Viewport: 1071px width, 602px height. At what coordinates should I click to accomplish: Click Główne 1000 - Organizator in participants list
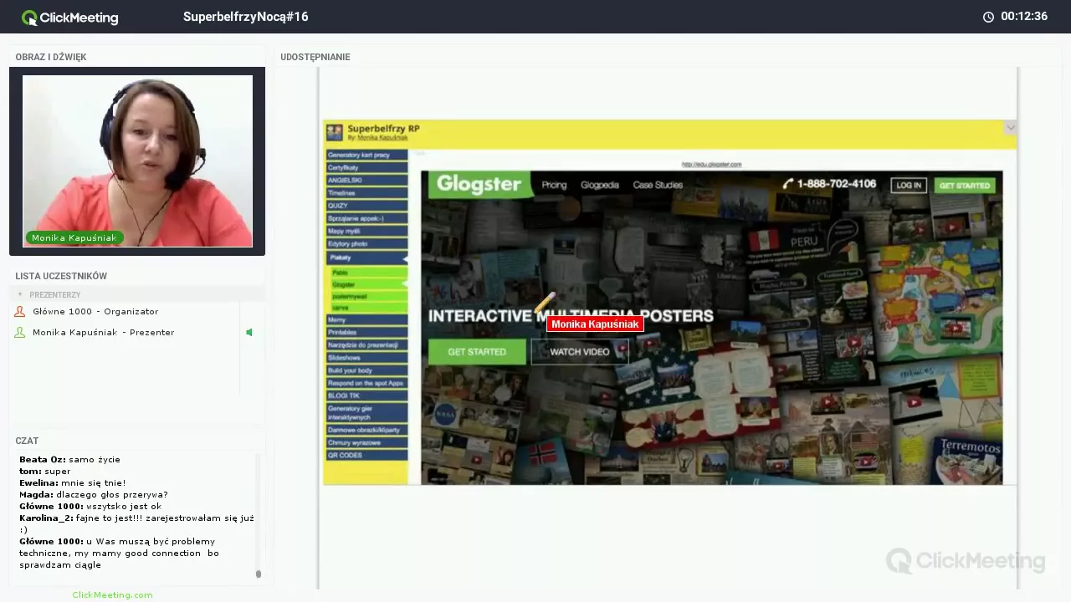95,311
